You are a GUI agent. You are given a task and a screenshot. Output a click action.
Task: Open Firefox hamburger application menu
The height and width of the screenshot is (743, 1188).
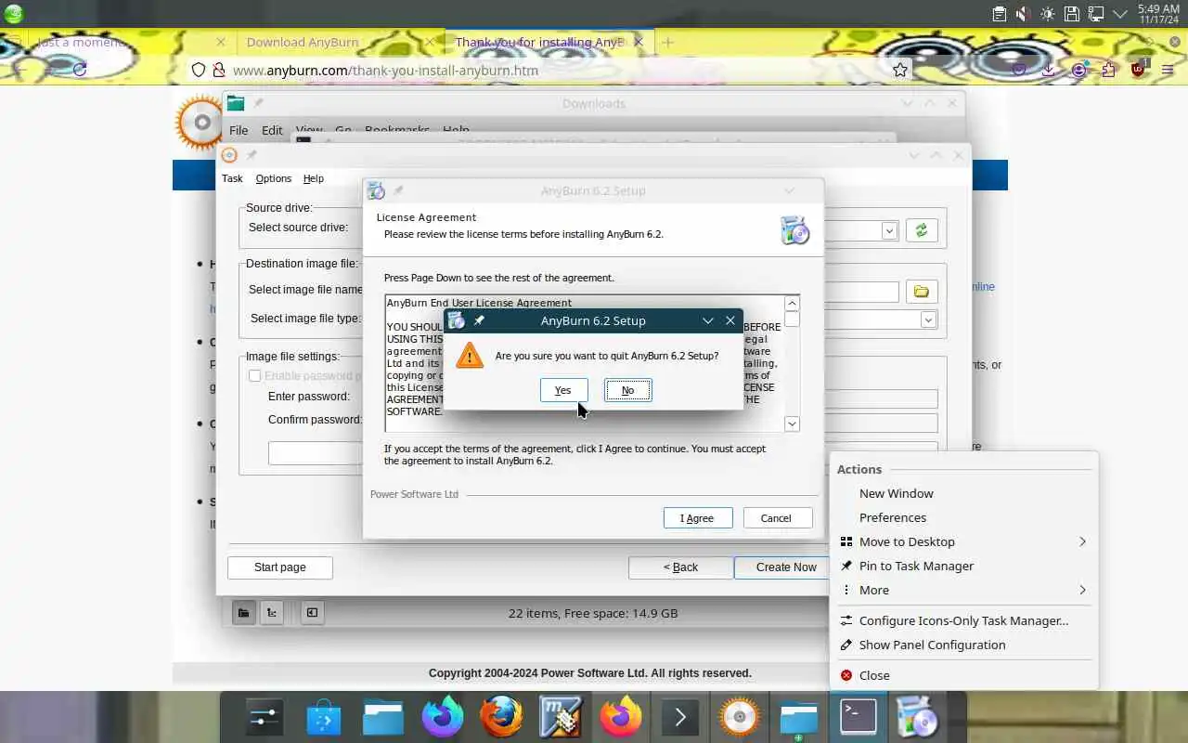(x=1169, y=70)
